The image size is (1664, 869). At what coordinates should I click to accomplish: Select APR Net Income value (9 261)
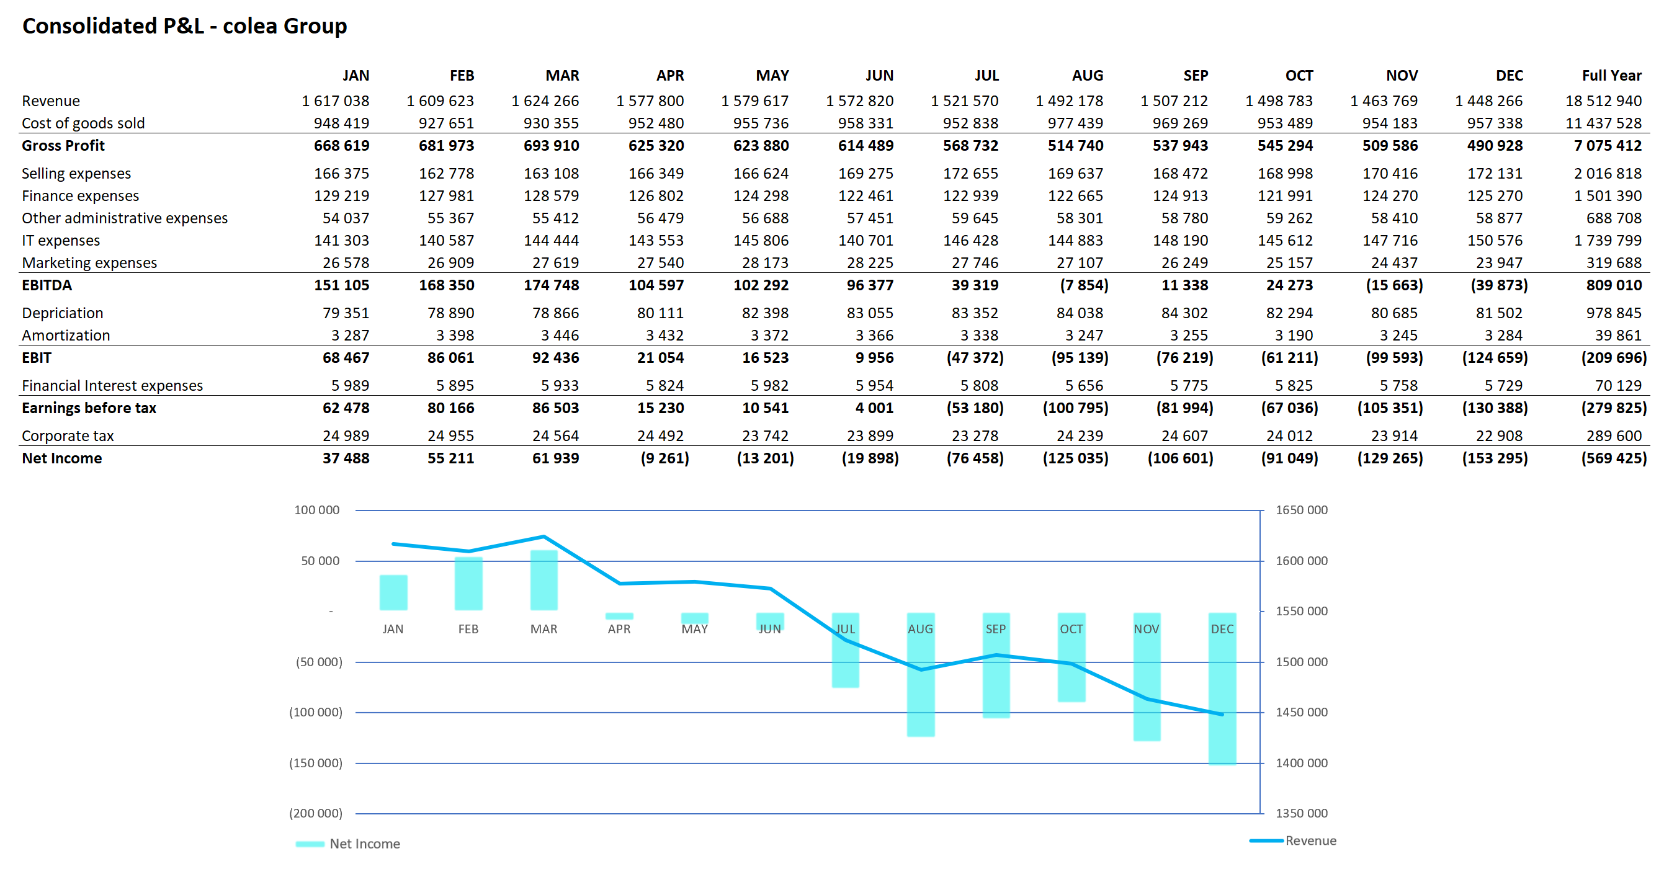coord(664,458)
